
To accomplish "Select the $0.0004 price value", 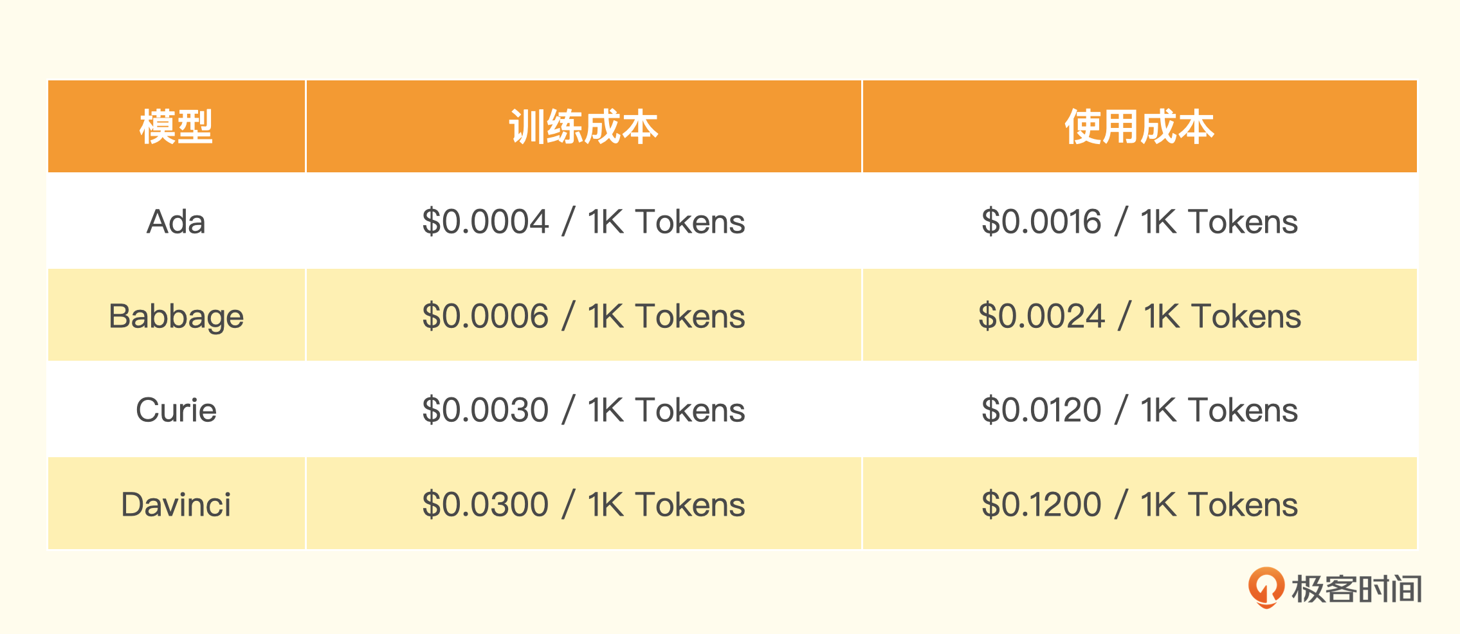I will click(486, 222).
